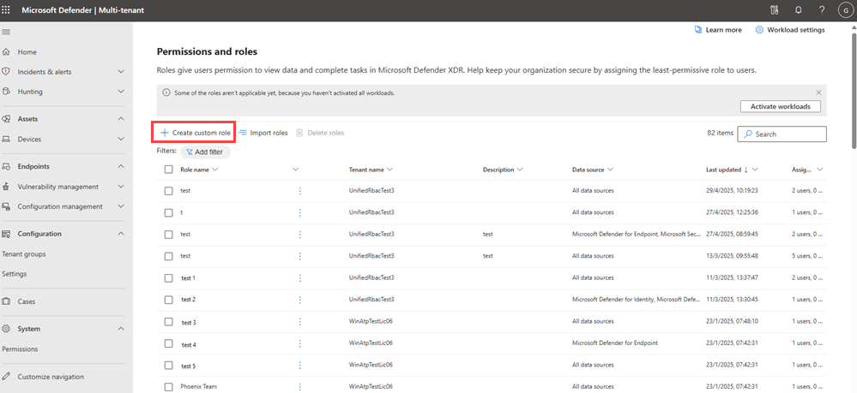Click the Customize navigation pencil icon
The height and width of the screenshot is (393, 857).
7,377
